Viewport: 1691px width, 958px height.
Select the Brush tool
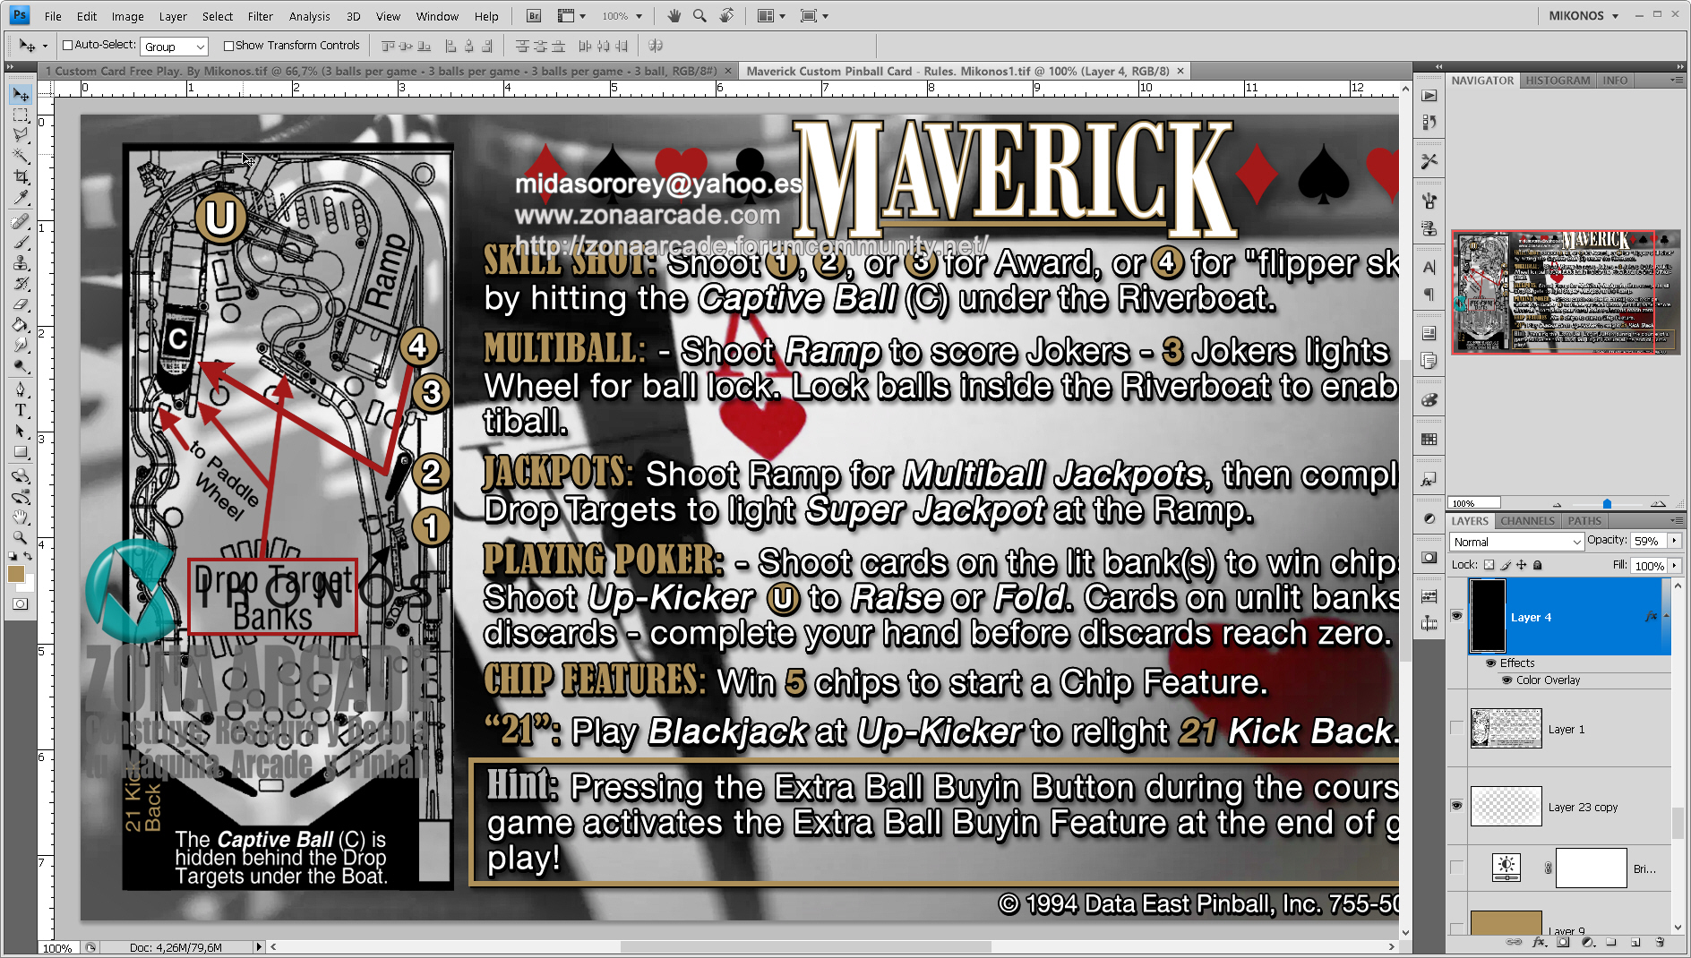pos(20,242)
